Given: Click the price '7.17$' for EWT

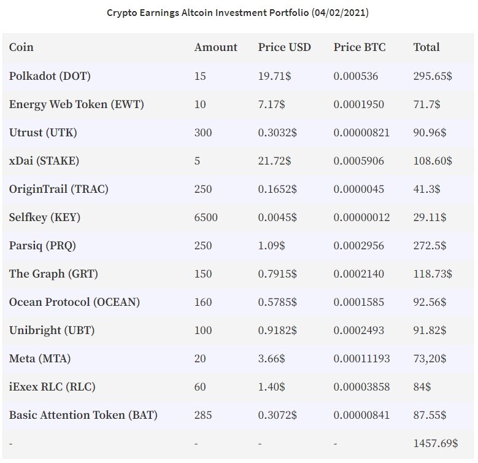Looking at the screenshot, I should pyautogui.click(x=272, y=104).
